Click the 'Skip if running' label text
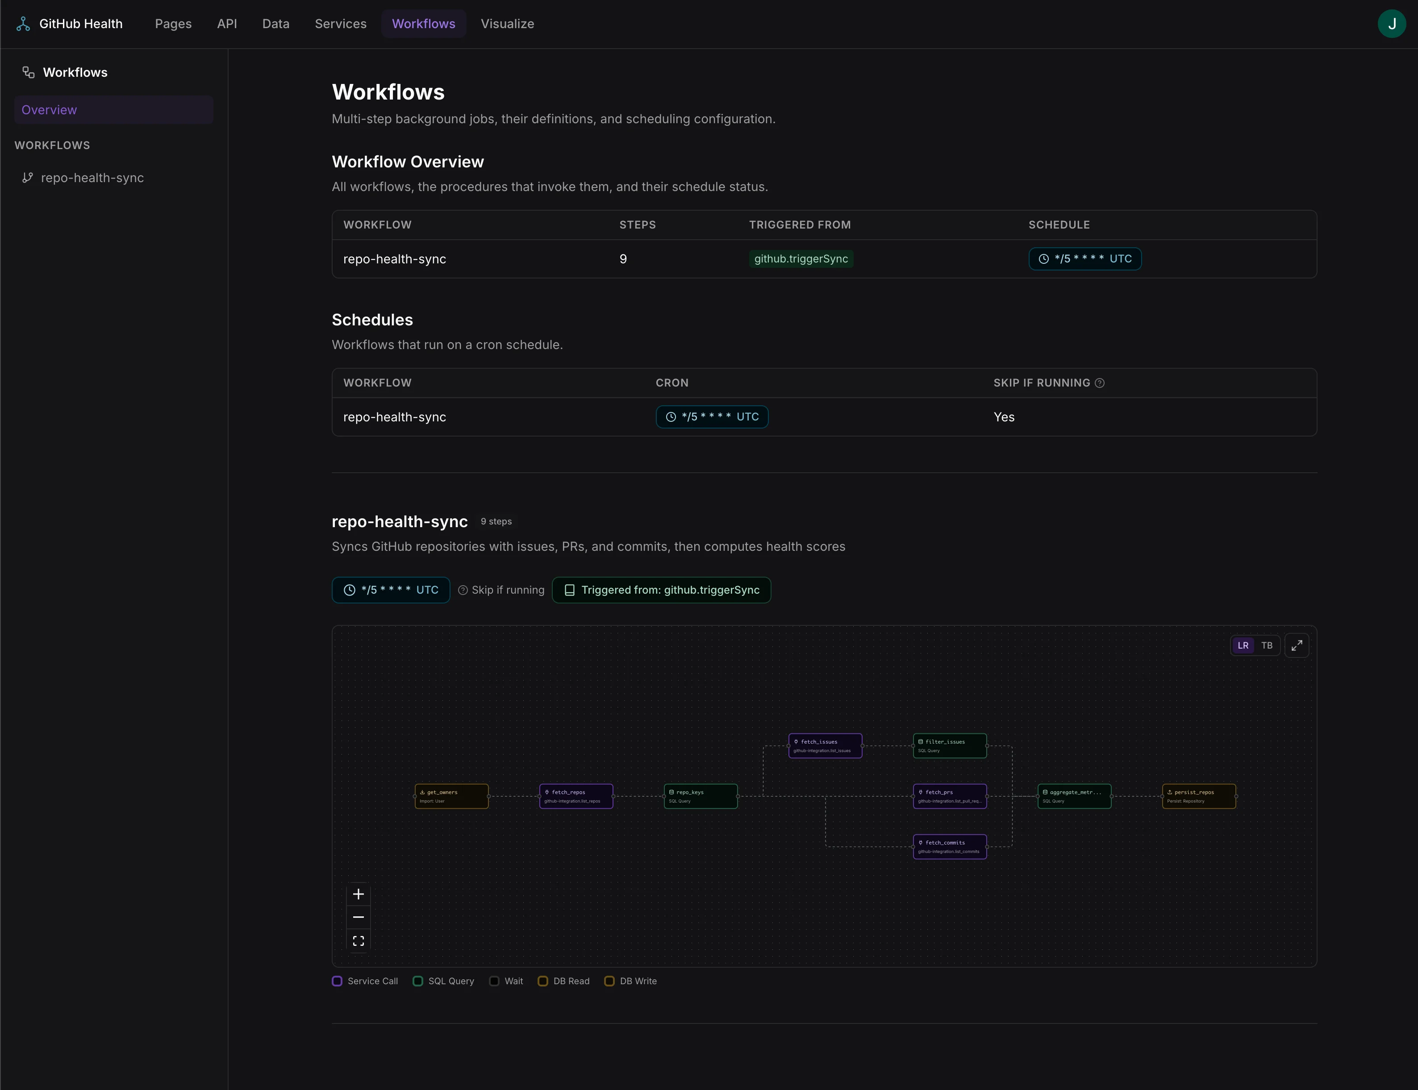This screenshot has width=1418, height=1090. pyautogui.click(x=508, y=591)
